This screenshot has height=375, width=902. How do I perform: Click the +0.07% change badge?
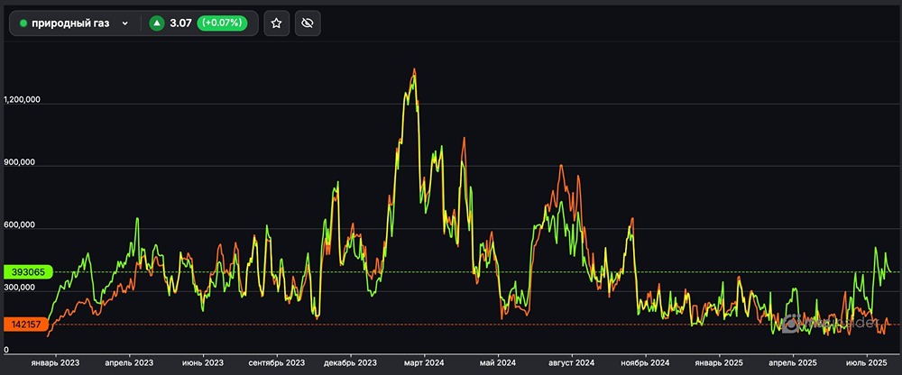[x=222, y=23]
